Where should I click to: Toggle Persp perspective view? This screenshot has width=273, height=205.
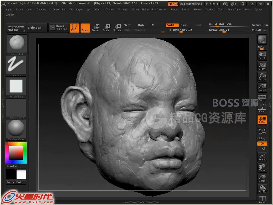coord(262,98)
